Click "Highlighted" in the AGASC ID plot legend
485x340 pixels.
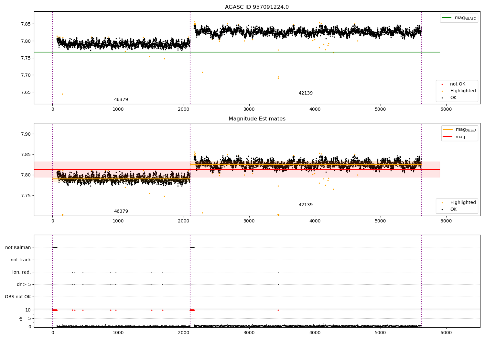pyautogui.click(x=463, y=91)
